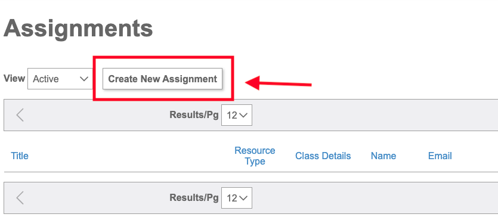The height and width of the screenshot is (217, 498).
Task: Sort by the Resource Type column header
Action: click(255, 156)
